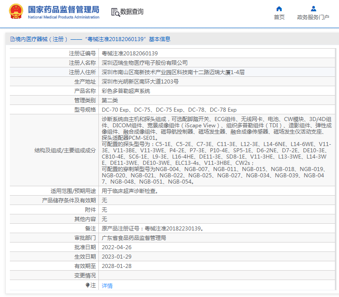Click the 生效日期 label
The width and height of the screenshot is (339, 297).
[x=85, y=257]
